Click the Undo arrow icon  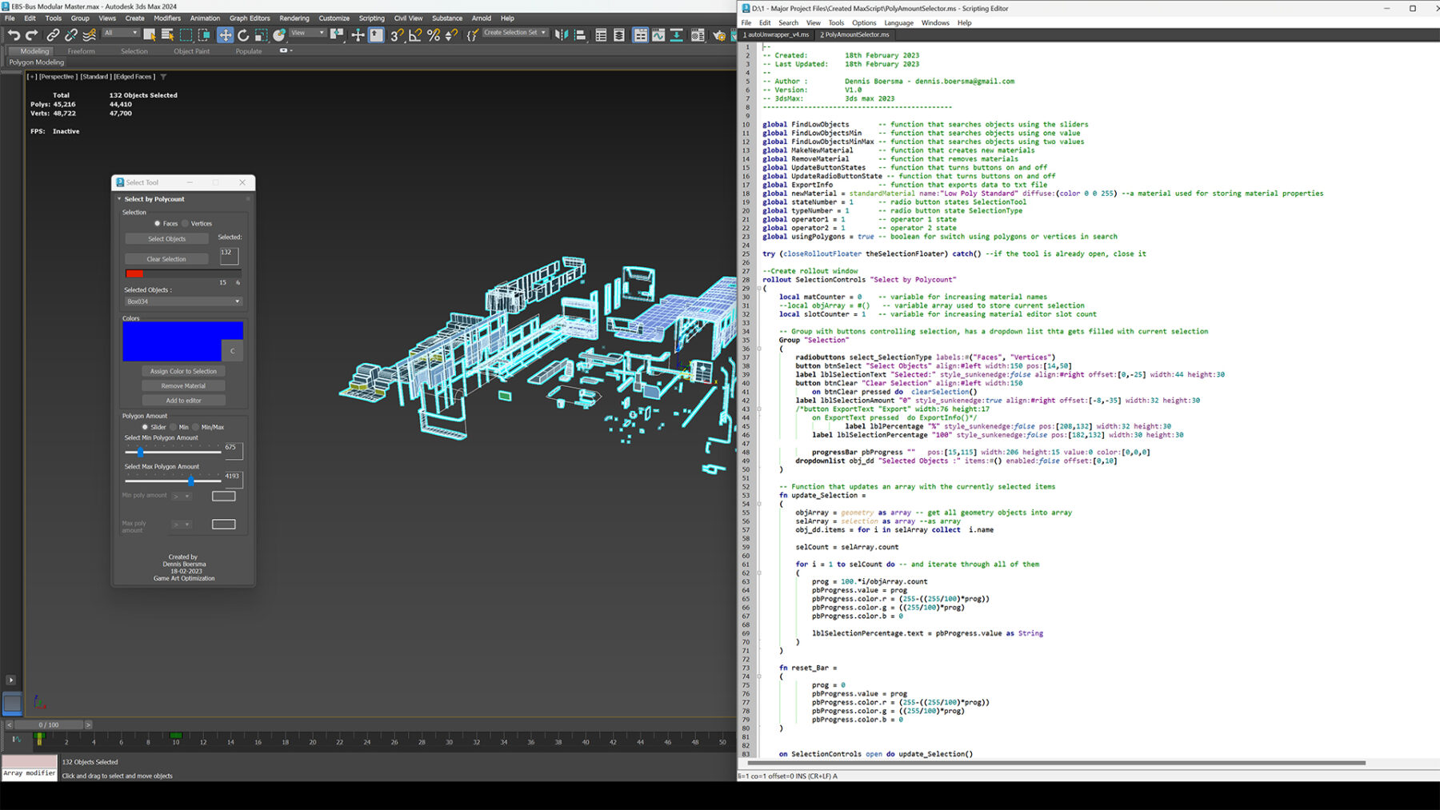point(14,35)
